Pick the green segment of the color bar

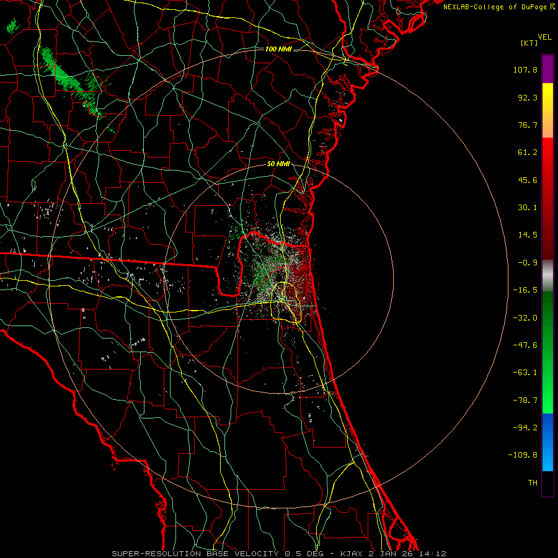547,352
